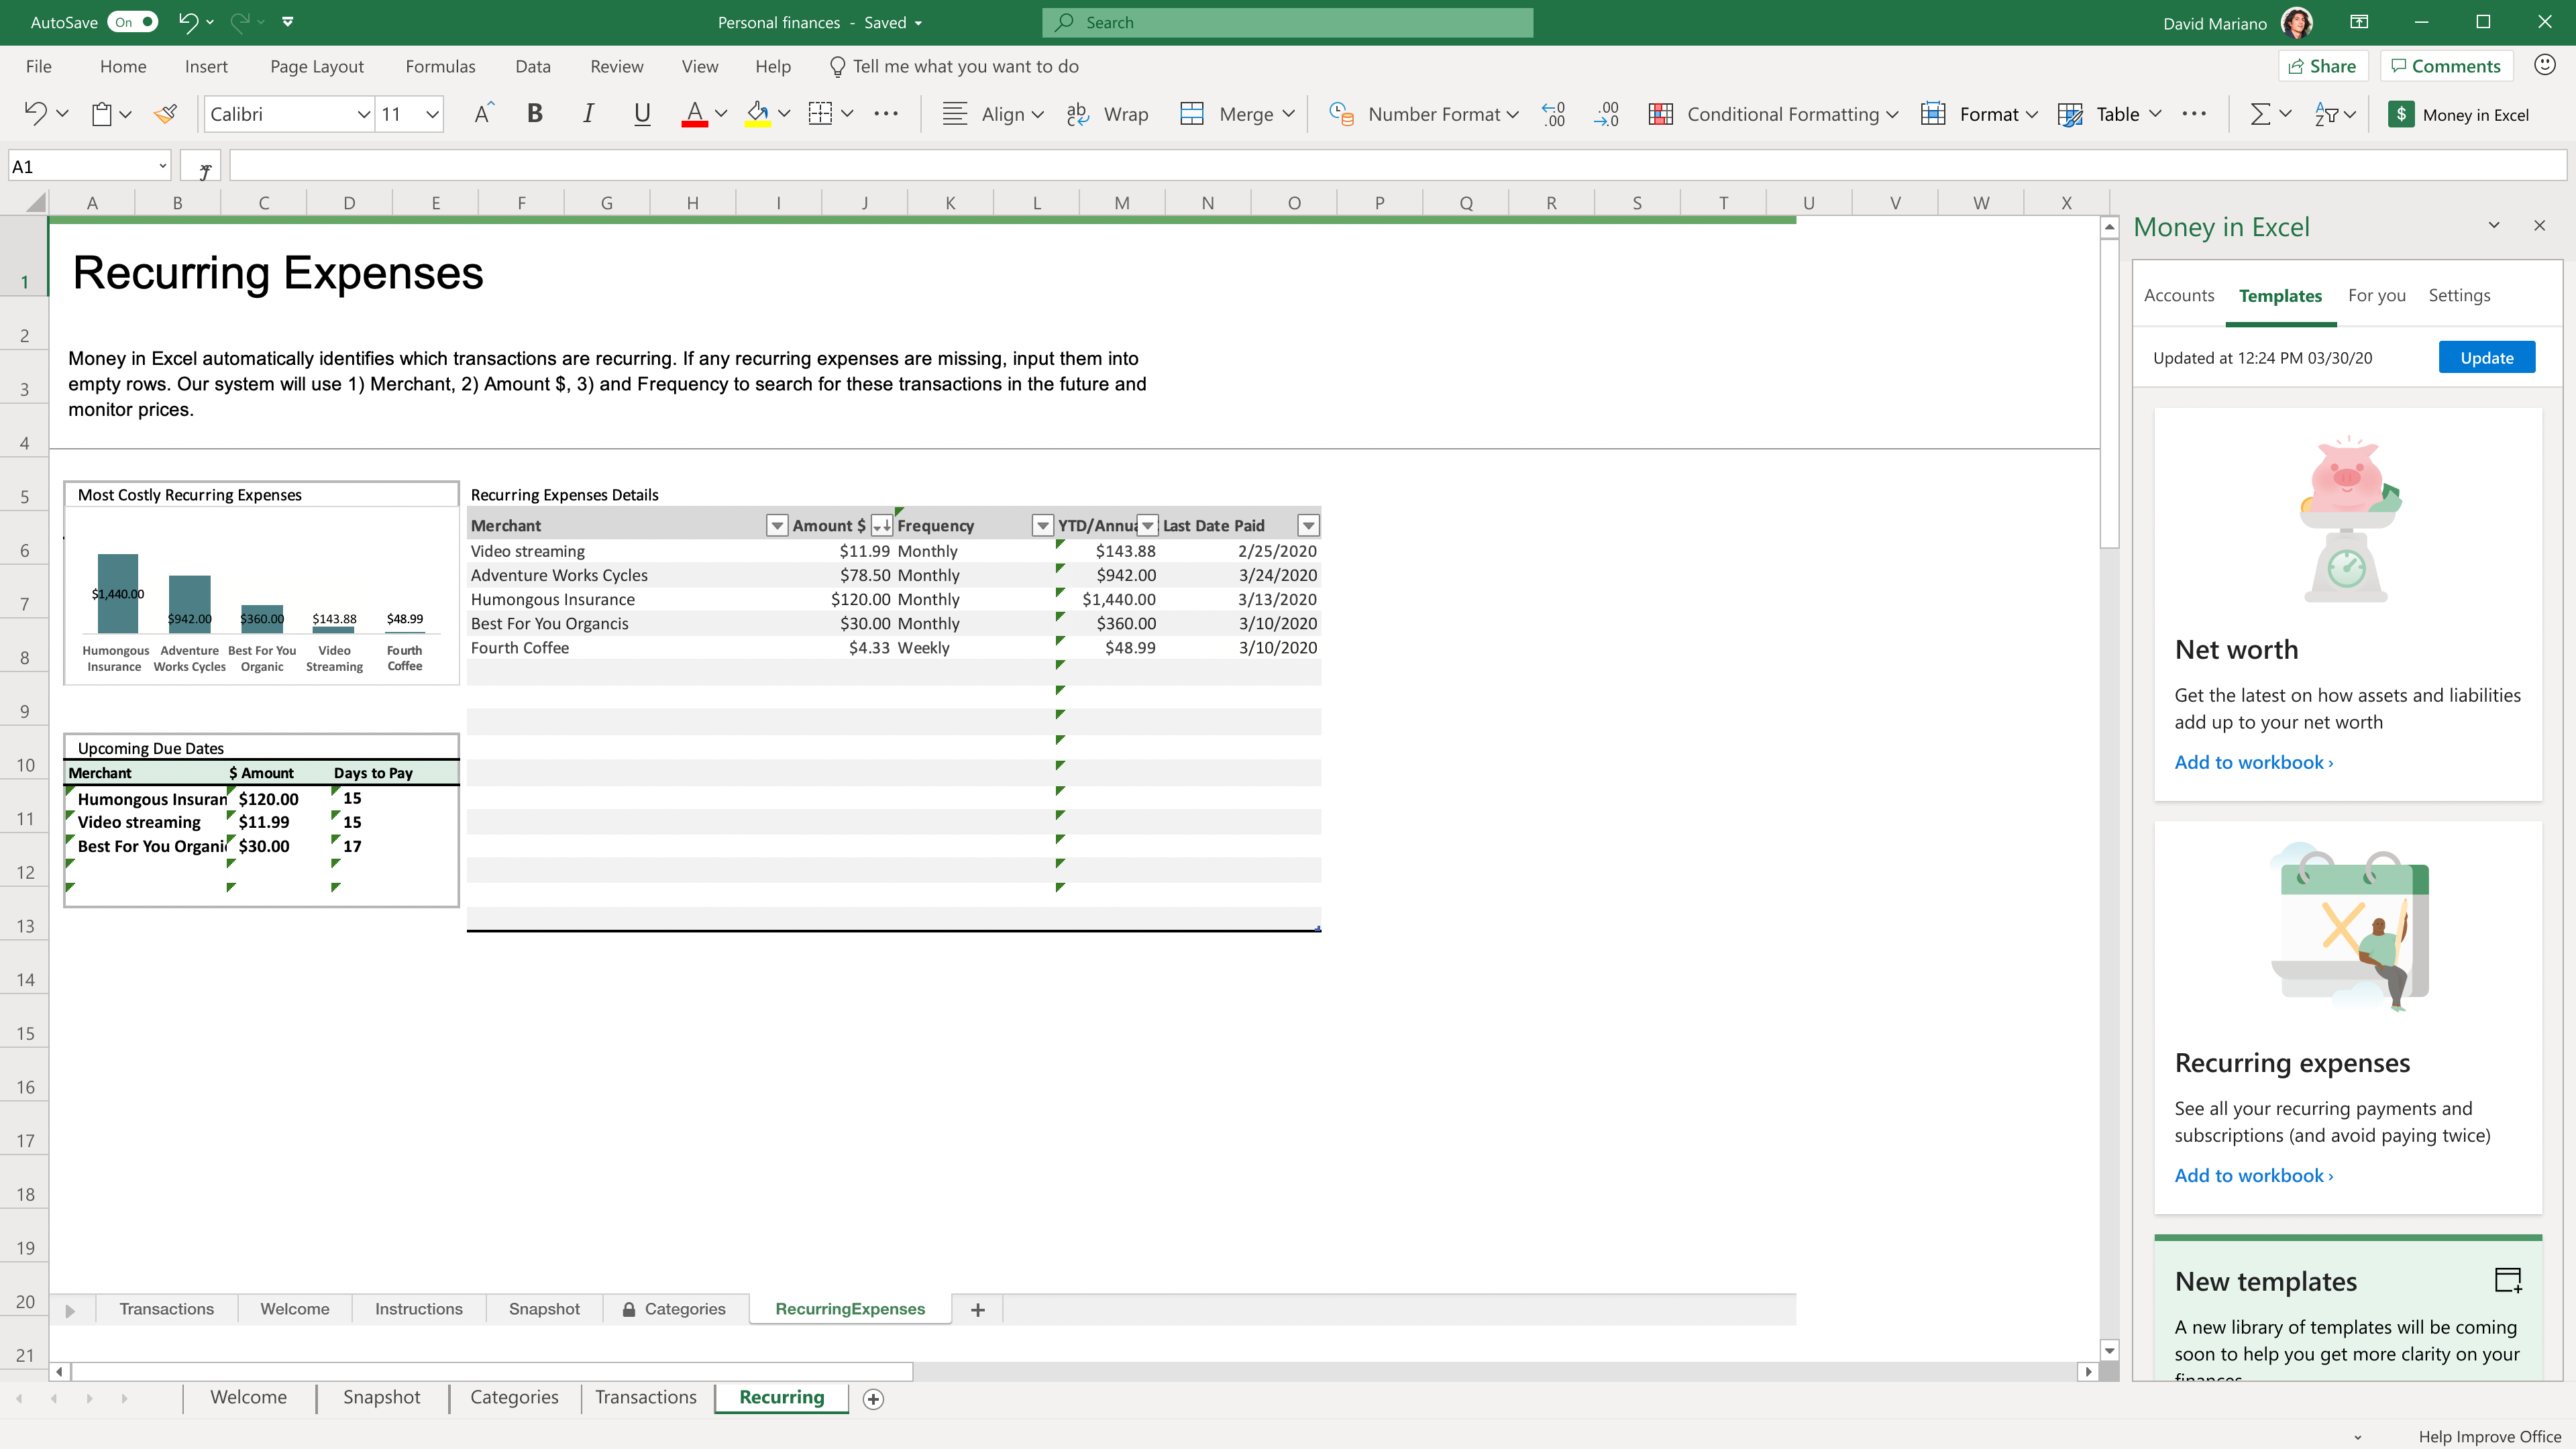Open the Comments pane button
Screen dimensions: 2576x1449
pyautogui.click(x=2446, y=66)
